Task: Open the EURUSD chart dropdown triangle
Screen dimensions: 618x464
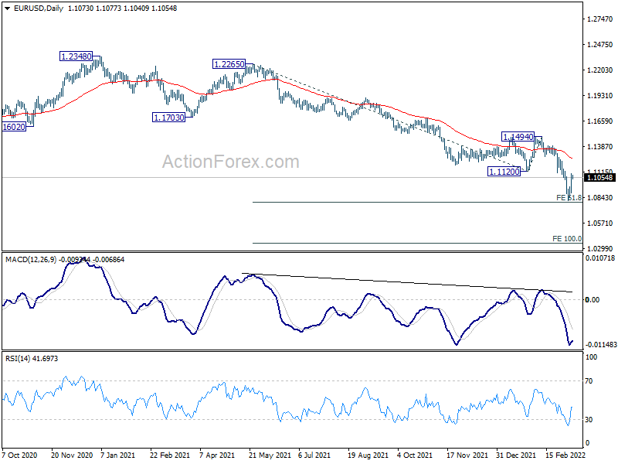Action: pos(8,9)
